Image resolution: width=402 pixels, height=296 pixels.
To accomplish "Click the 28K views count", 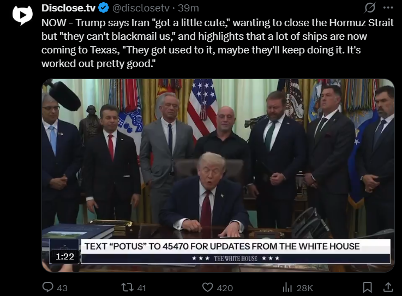I will (304, 288).
